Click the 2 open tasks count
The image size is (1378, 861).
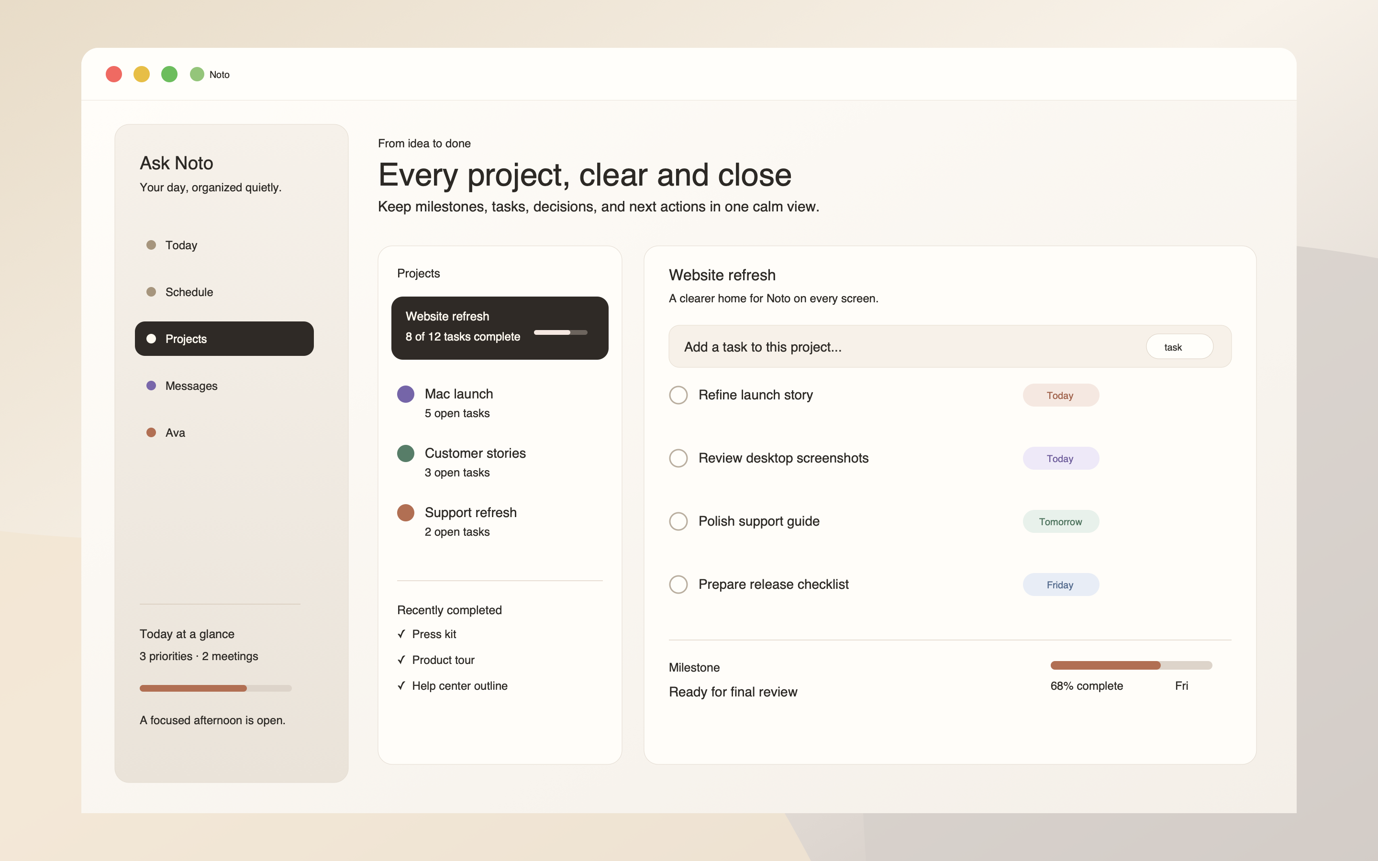click(x=456, y=531)
